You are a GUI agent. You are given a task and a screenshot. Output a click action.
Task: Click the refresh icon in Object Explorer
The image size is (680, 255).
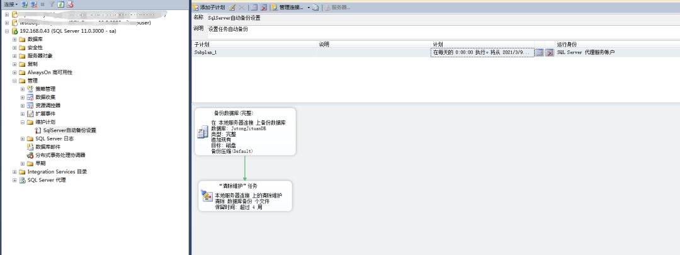(60, 4)
